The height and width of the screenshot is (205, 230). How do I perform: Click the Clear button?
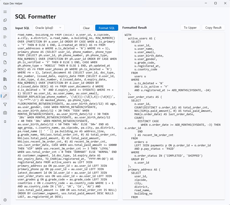coord(86,28)
